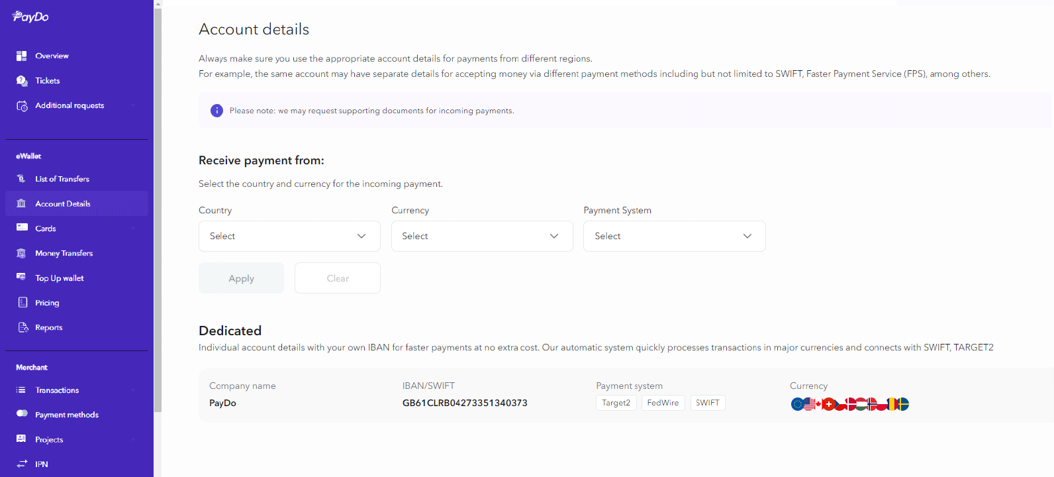This screenshot has height=477, width=1054.
Task: Click the PayDo logo
Action: [x=30, y=17]
